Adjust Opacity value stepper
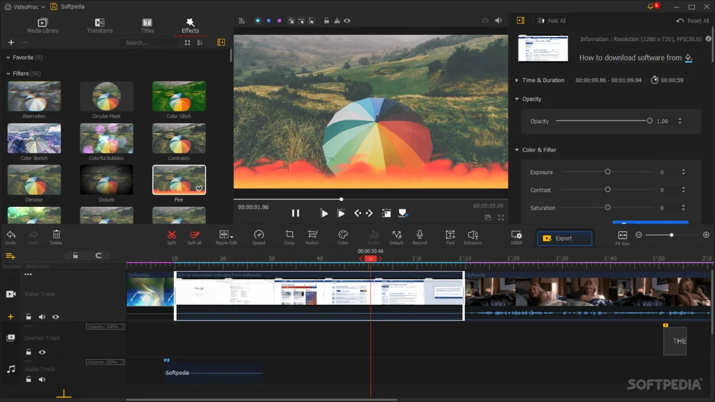Viewport: 715px width, 402px height. click(x=680, y=121)
